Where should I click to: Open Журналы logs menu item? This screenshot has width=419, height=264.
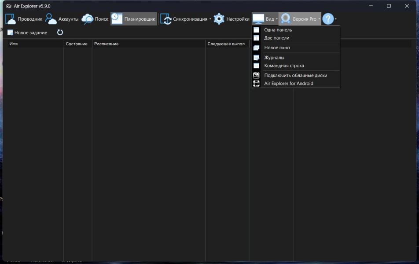(x=274, y=58)
